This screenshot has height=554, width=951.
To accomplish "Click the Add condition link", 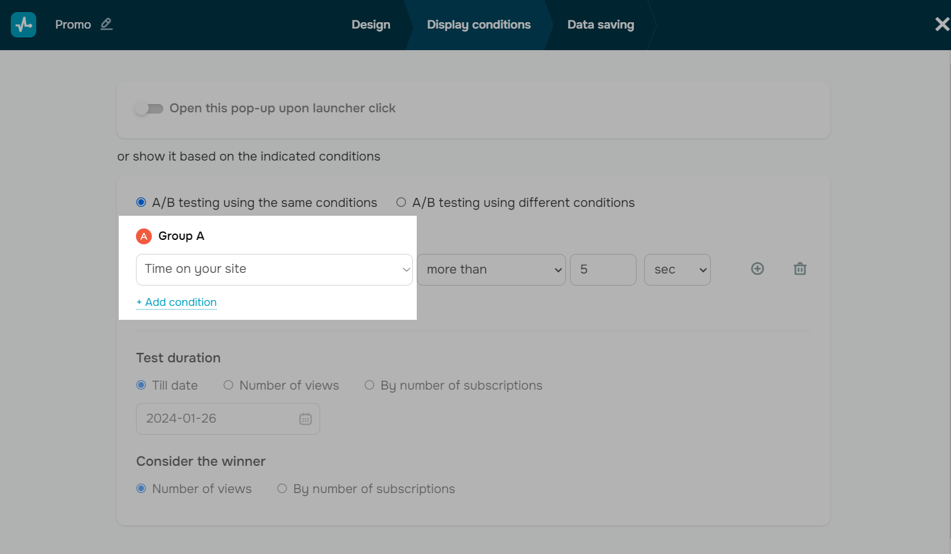I will (x=177, y=302).
